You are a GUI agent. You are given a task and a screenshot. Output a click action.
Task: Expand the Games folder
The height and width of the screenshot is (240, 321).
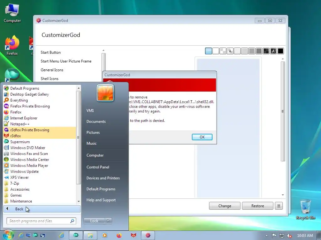tap(39, 195)
